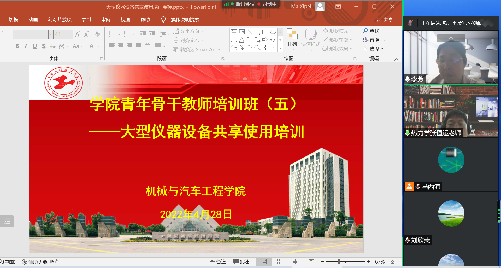Image resolution: width=501 pixels, height=268 pixels.
Task: Open the Review (审阅) tab
Action: (x=106, y=20)
